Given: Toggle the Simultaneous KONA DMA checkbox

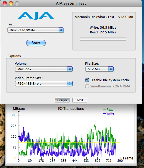Looking at the screenshot, I should tap(87, 86).
